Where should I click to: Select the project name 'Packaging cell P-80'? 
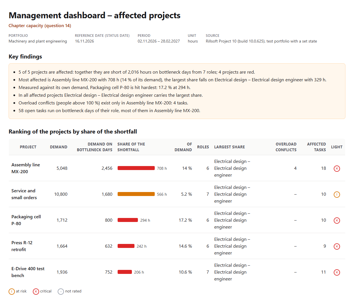click(x=26, y=220)
